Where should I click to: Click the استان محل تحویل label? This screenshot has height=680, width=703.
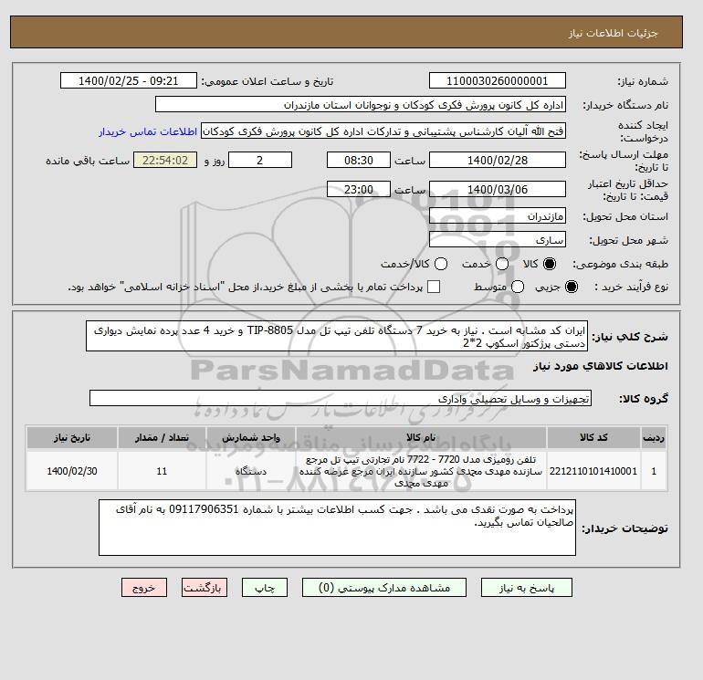[x=625, y=217]
